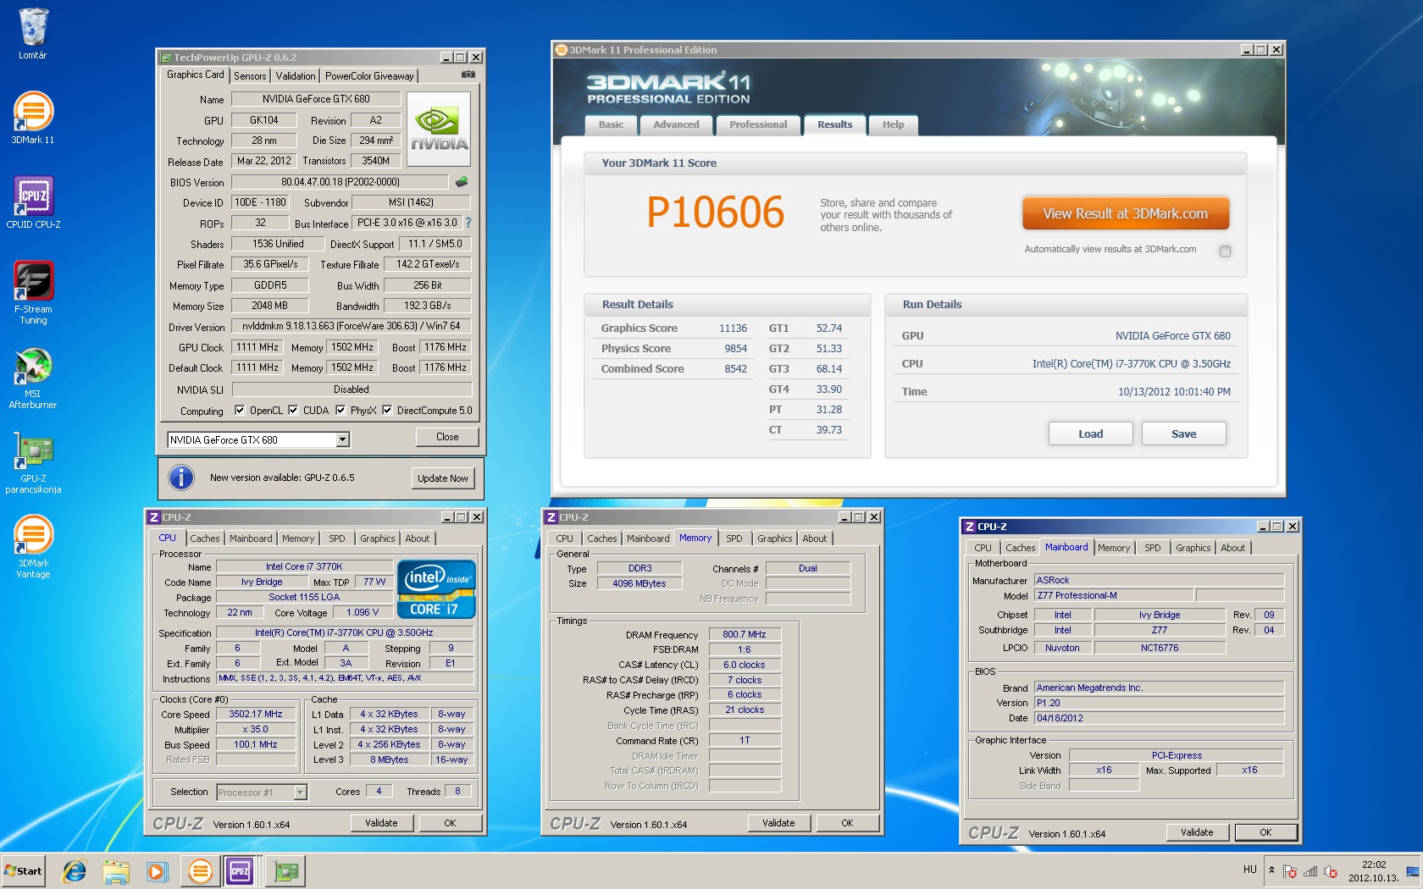
Task: Click the 3DMark 11 title bar icon
Action: pos(561,50)
